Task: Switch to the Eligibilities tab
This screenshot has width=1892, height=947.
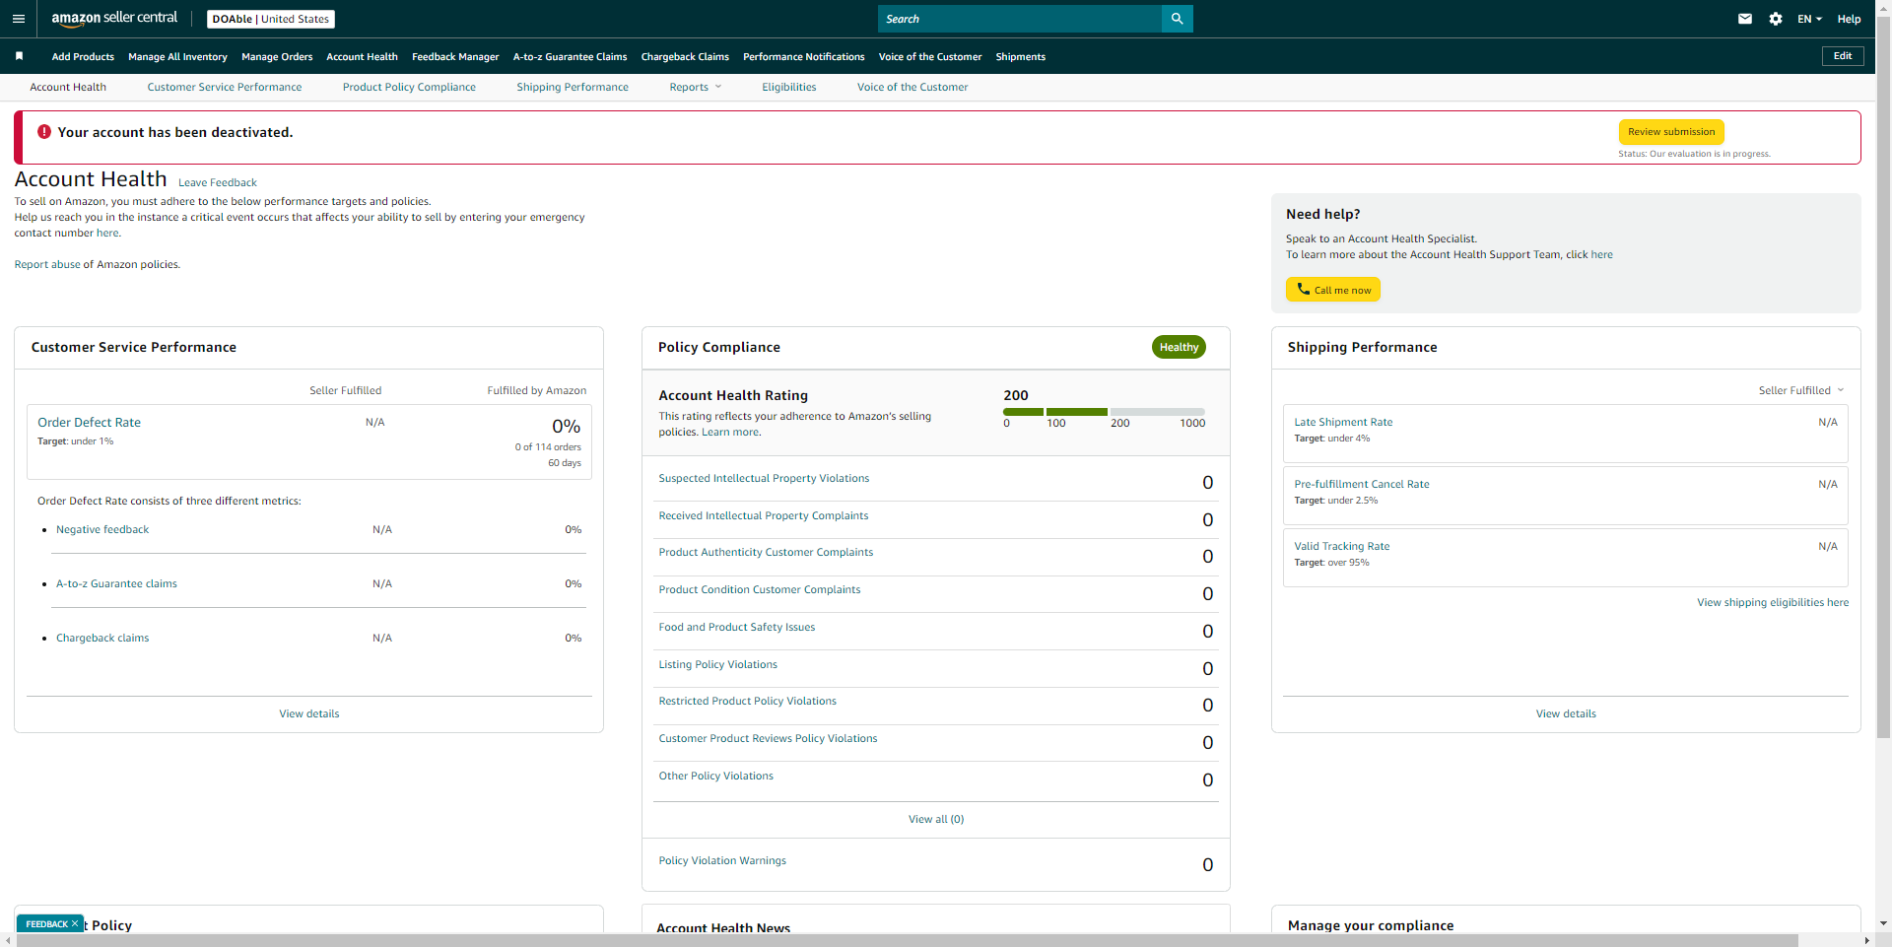Action: click(x=788, y=87)
